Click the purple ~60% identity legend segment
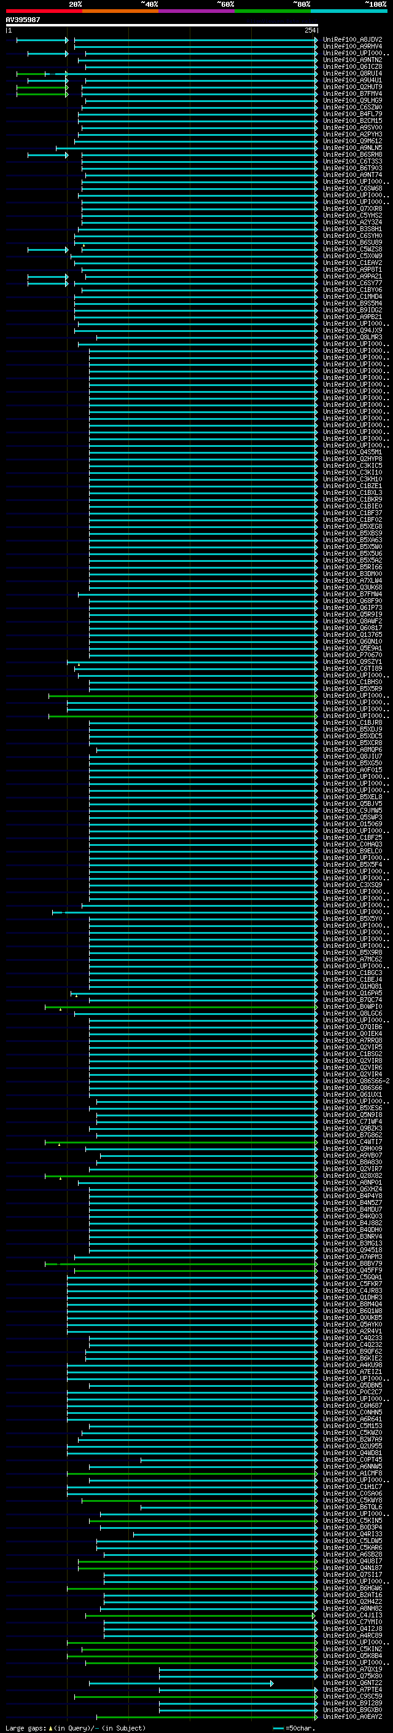The height and width of the screenshot is (1733, 393). click(196, 11)
